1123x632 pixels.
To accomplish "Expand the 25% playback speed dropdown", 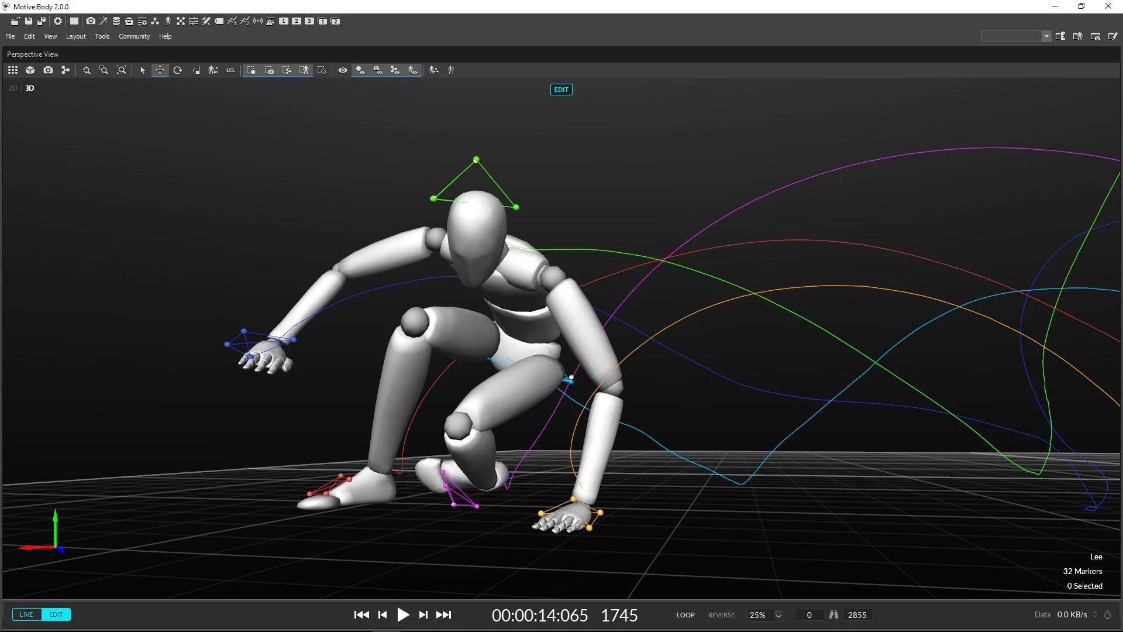I will (778, 615).
